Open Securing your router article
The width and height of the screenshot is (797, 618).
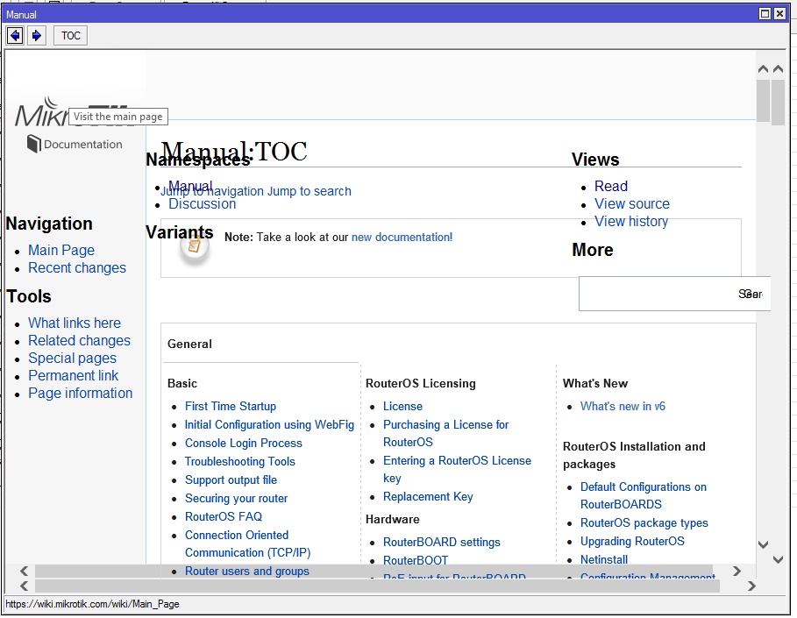tap(237, 498)
